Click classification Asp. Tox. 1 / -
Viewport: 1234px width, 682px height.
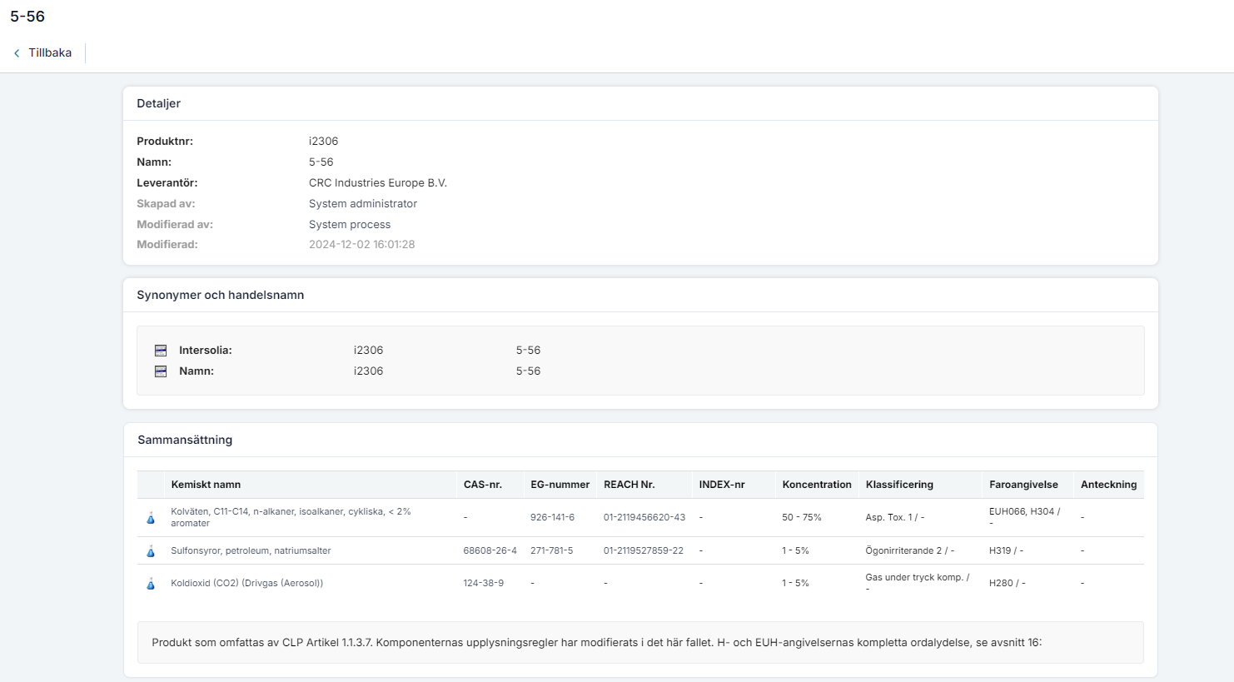tap(894, 517)
